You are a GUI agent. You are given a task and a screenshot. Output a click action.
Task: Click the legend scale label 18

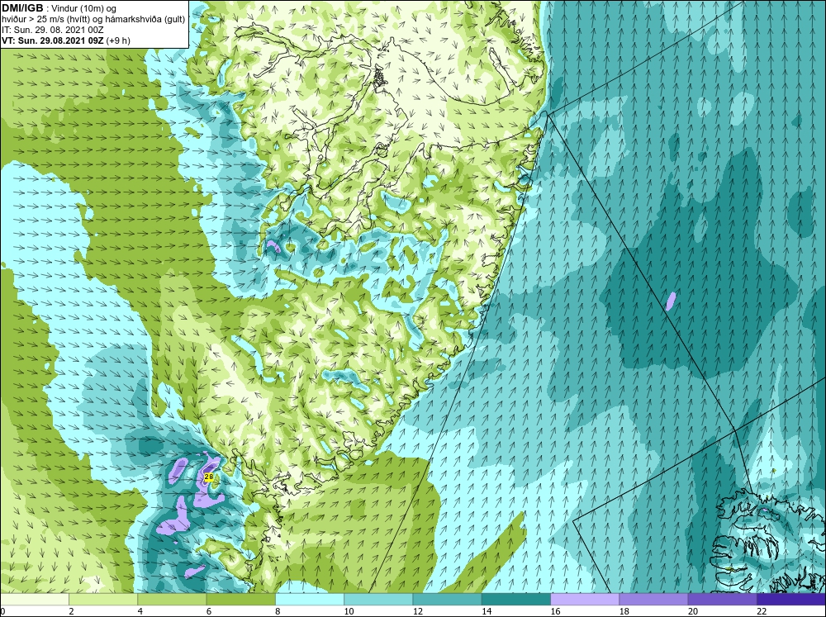click(624, 611)
